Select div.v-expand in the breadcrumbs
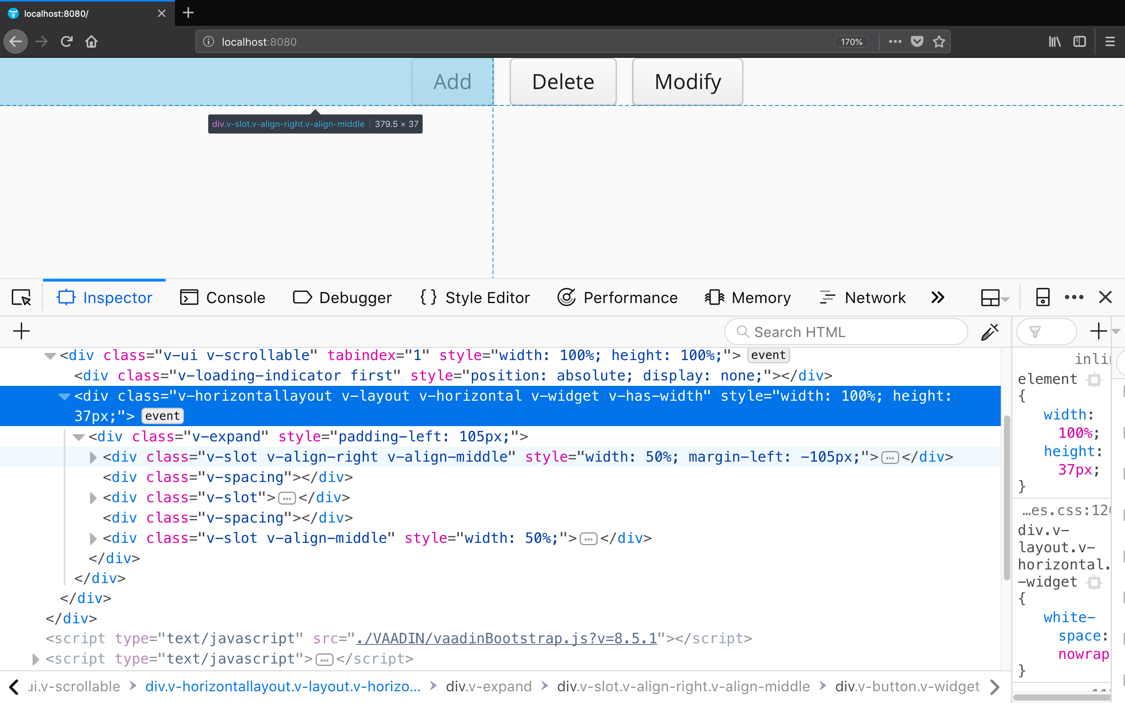 489,686
